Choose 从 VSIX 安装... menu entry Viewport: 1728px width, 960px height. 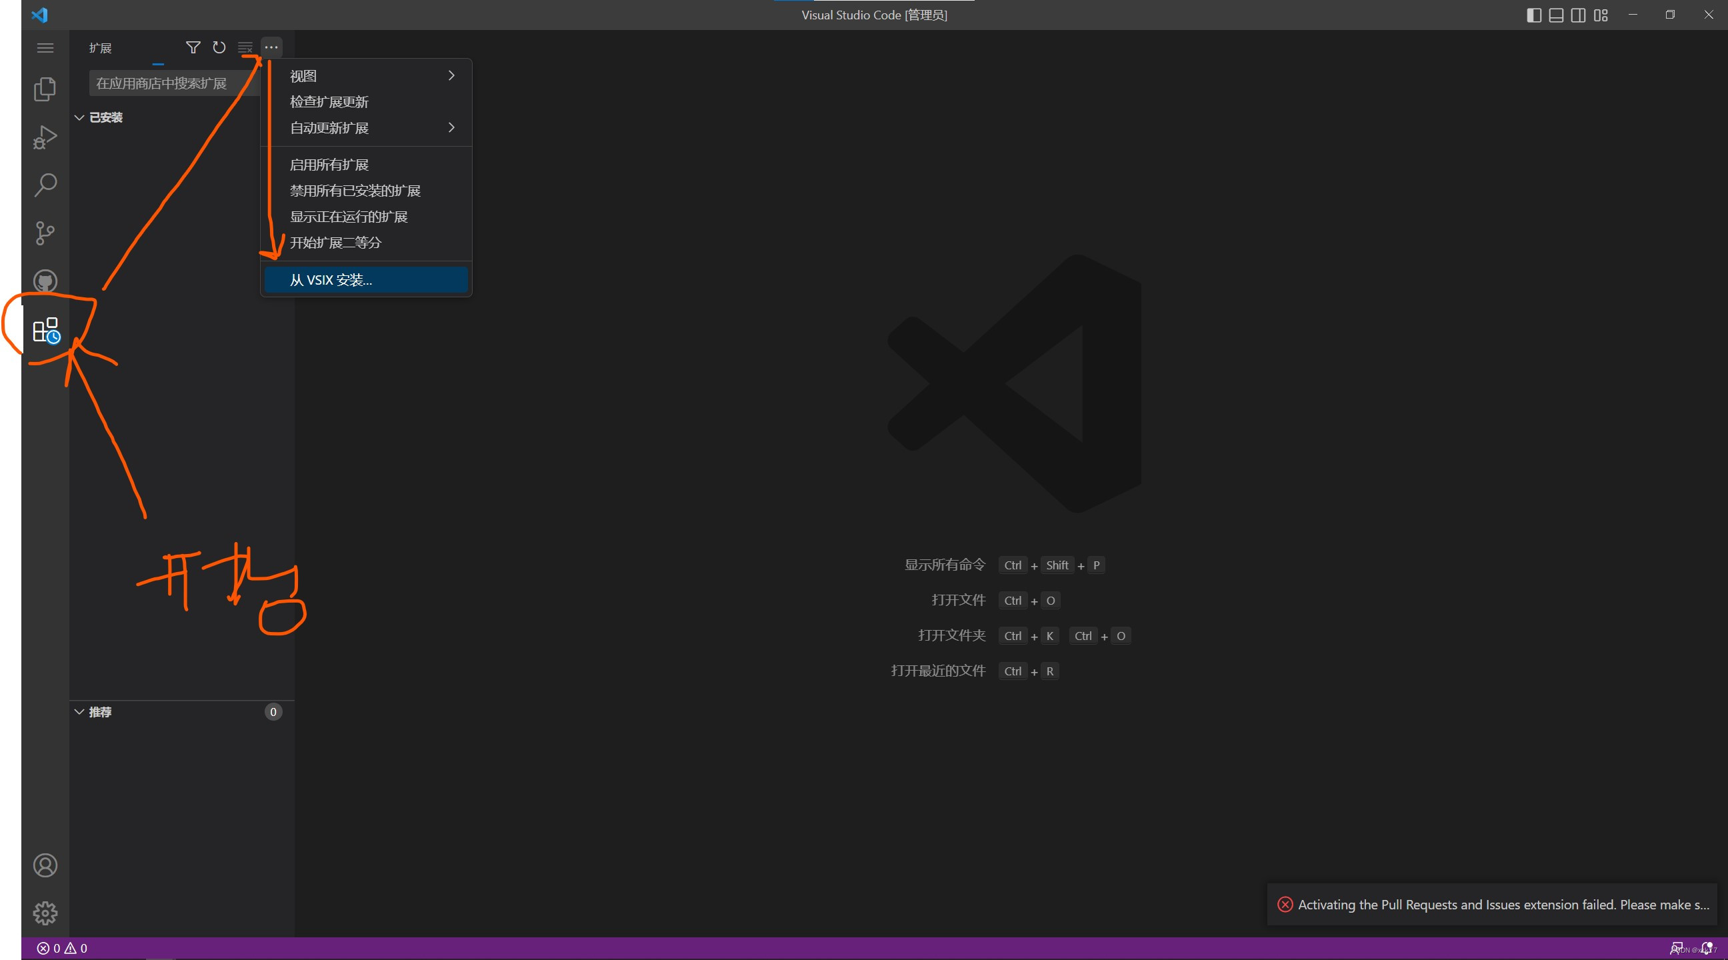(x=366, y=280)
